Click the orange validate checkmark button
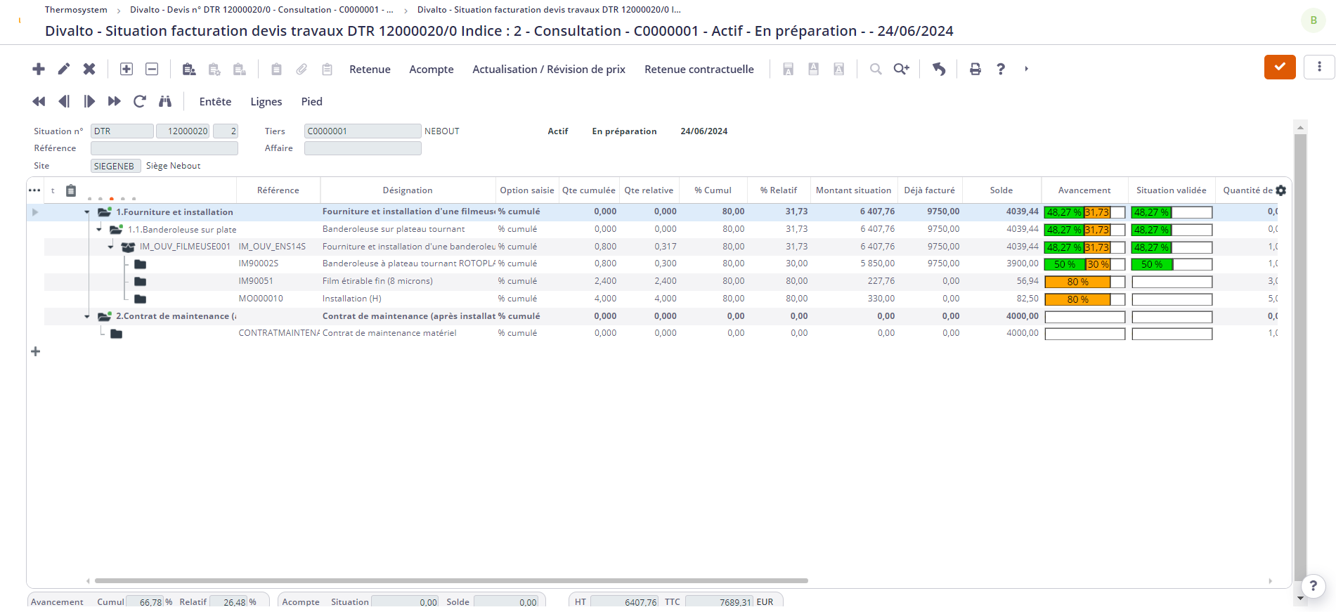Image resolution: width=1336 pixels, height=612 pixels. [x=1280, y=67]
